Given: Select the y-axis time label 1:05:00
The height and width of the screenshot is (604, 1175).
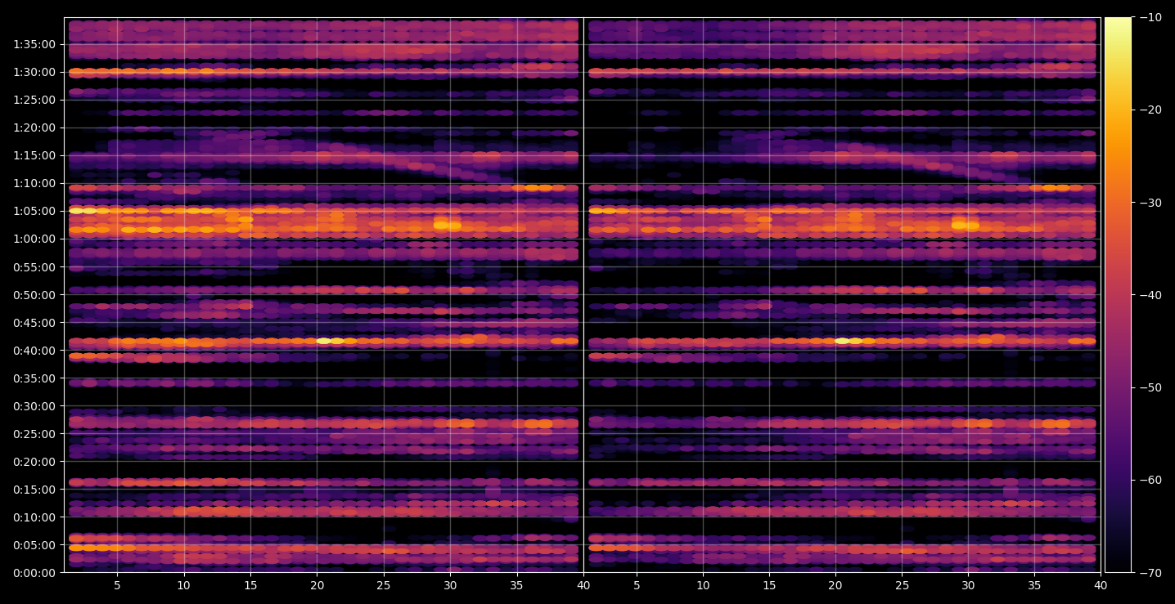Looking at the screenshot, I should pos(34,211).
